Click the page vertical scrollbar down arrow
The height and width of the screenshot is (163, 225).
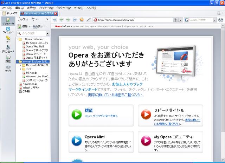pos(223,160)
